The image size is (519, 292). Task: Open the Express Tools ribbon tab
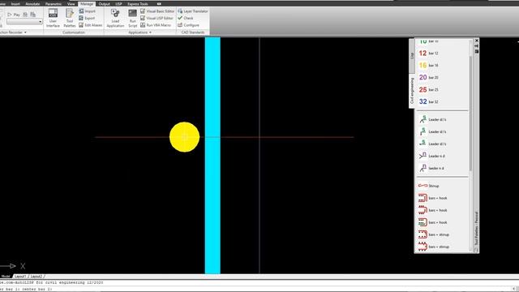click(x=138, y=4)
